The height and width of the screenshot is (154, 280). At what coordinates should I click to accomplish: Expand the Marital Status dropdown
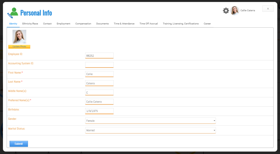pos(150,130)
